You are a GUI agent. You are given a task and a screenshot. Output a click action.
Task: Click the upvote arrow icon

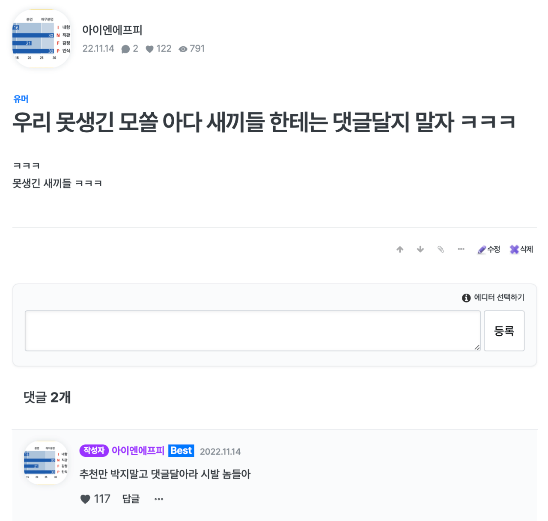(400, 249)
